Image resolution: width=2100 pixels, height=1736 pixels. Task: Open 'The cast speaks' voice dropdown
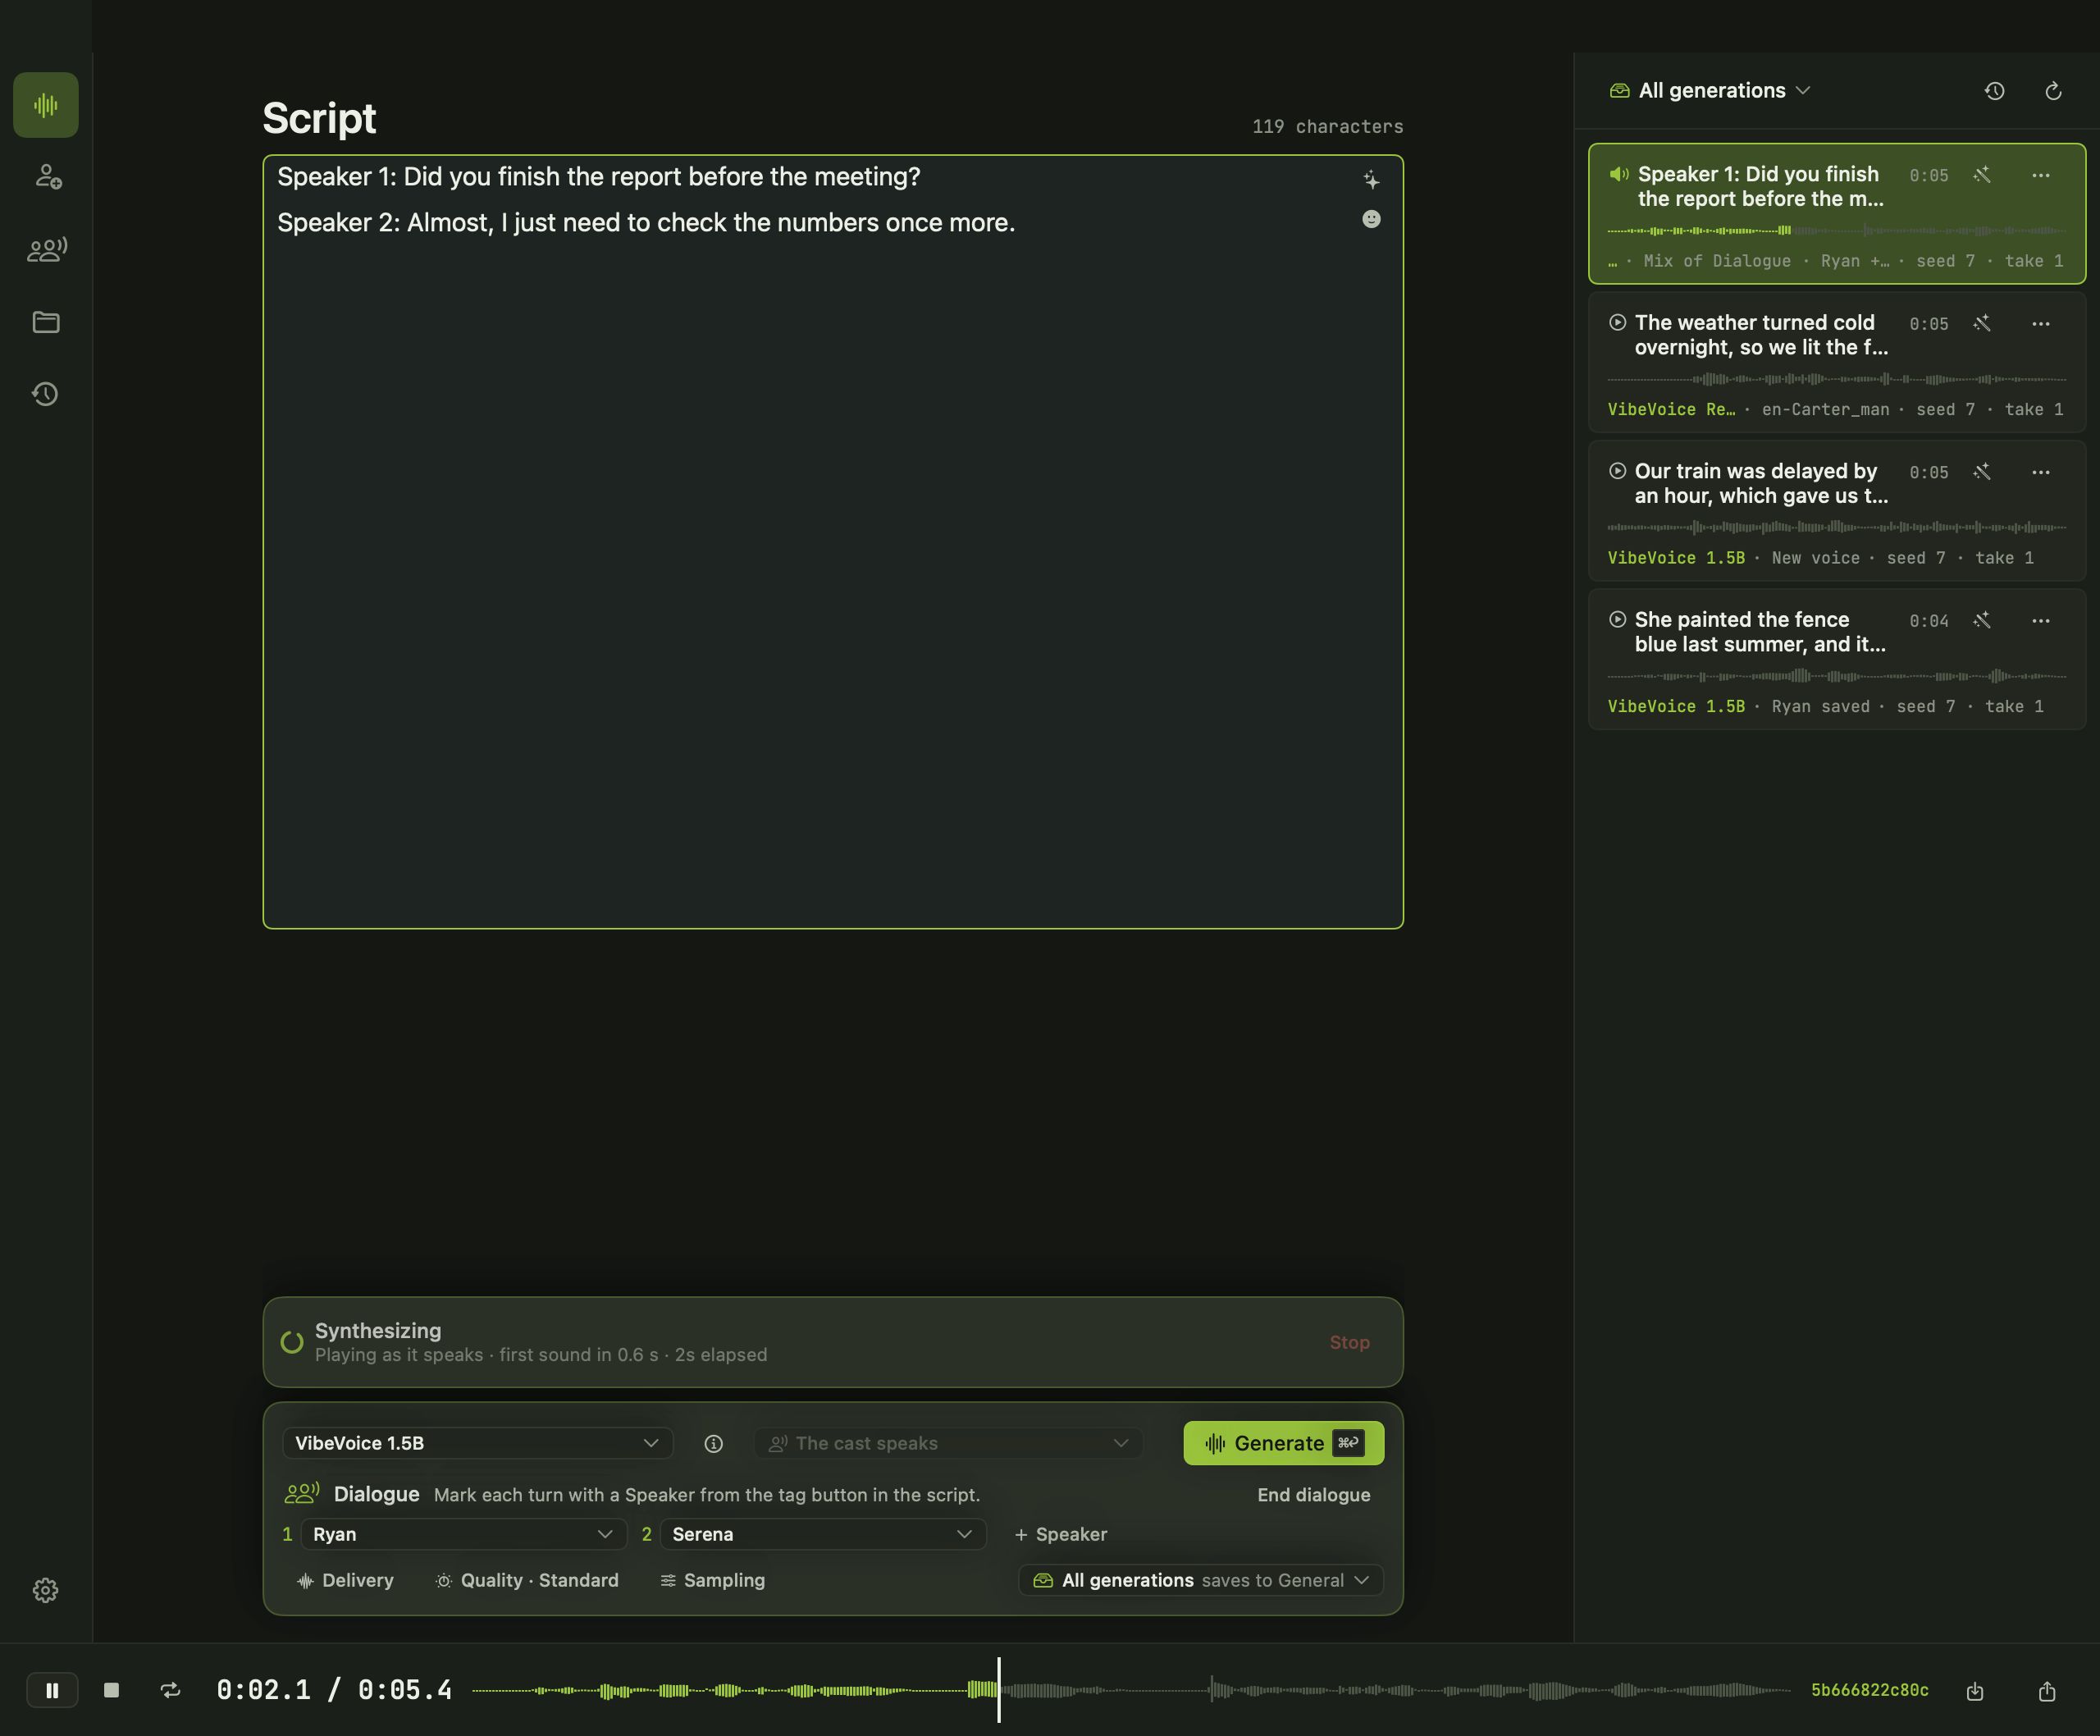(x=948, y=1443)
